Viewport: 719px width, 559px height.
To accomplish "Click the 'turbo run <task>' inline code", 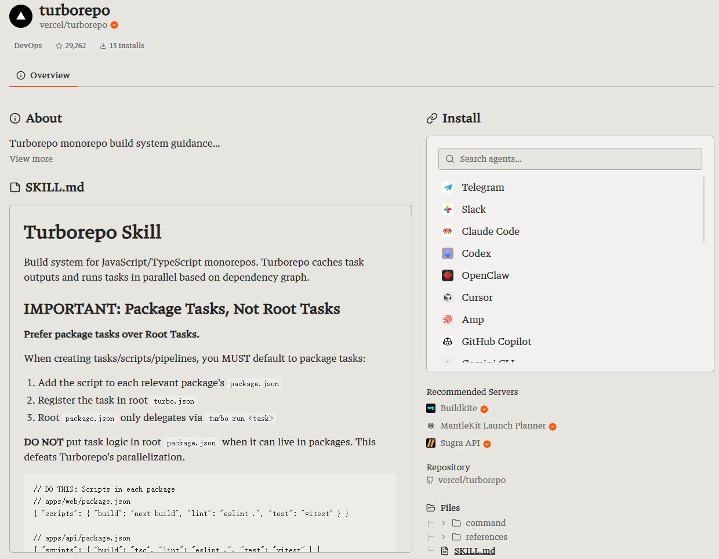I will click(x=241, y=418).
